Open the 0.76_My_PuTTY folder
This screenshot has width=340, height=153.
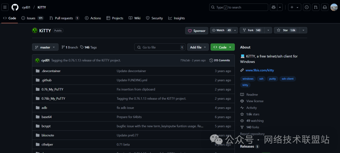click(53, 89)
